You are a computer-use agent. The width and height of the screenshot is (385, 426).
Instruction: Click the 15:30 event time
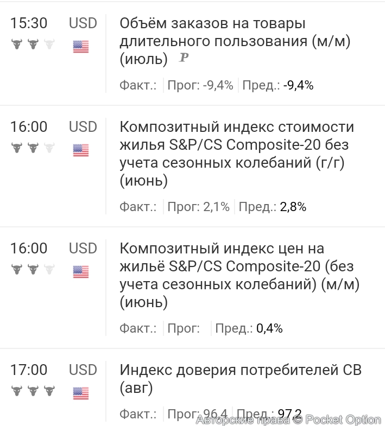click(x=29, y=23)
